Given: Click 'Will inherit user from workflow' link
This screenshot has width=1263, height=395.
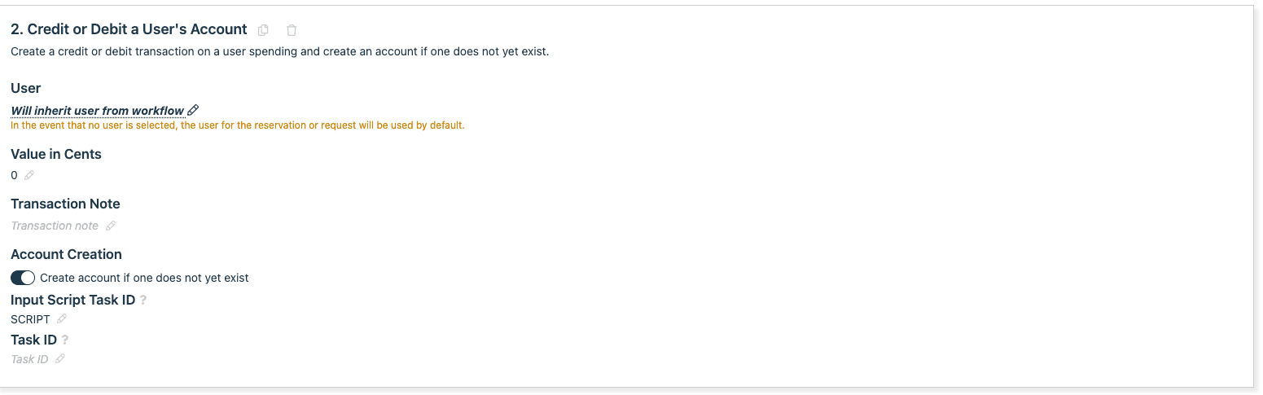Looking at the screenshot, I should point(97,111).
